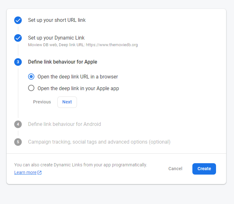Viewport: 234px width, 204px height.
Task: Open the Campaign tracking and advanced options step
Action: (x=99, y=142)
